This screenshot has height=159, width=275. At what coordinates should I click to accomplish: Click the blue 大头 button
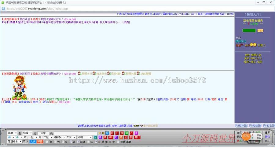33,142
